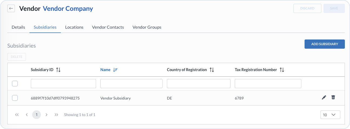The width and height of the screenshot is (350, 129).
Task: Delete Vendor Subsidiary using the trash icon
Action: pos(333,97)
